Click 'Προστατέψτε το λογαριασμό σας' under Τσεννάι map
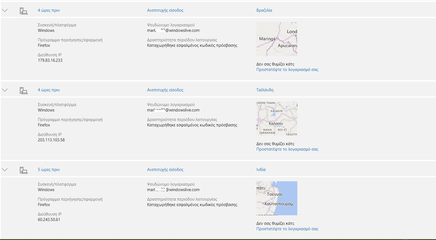The height and width of the screenshot is (240, 436). [x=287, y=229]
